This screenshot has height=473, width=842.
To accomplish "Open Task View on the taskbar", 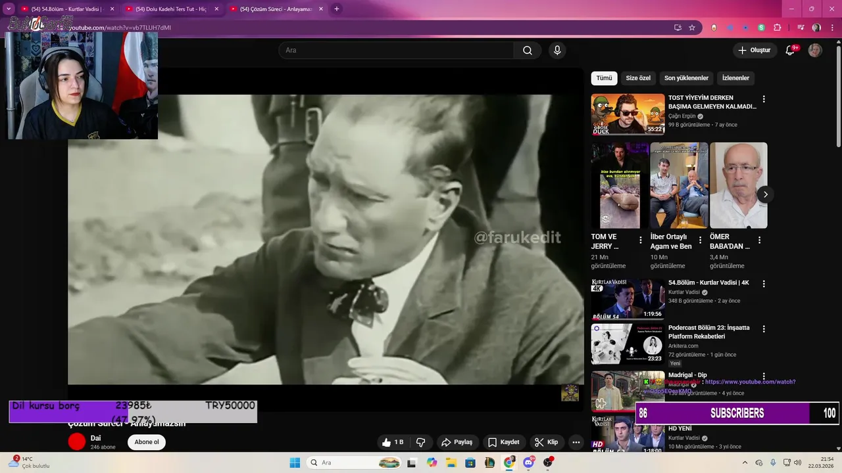I will pyautogui.click(x=412, y=462).
